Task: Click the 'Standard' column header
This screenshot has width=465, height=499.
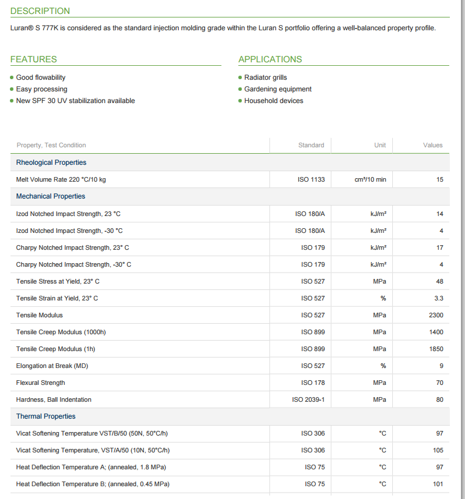Action: click(311, 145)
